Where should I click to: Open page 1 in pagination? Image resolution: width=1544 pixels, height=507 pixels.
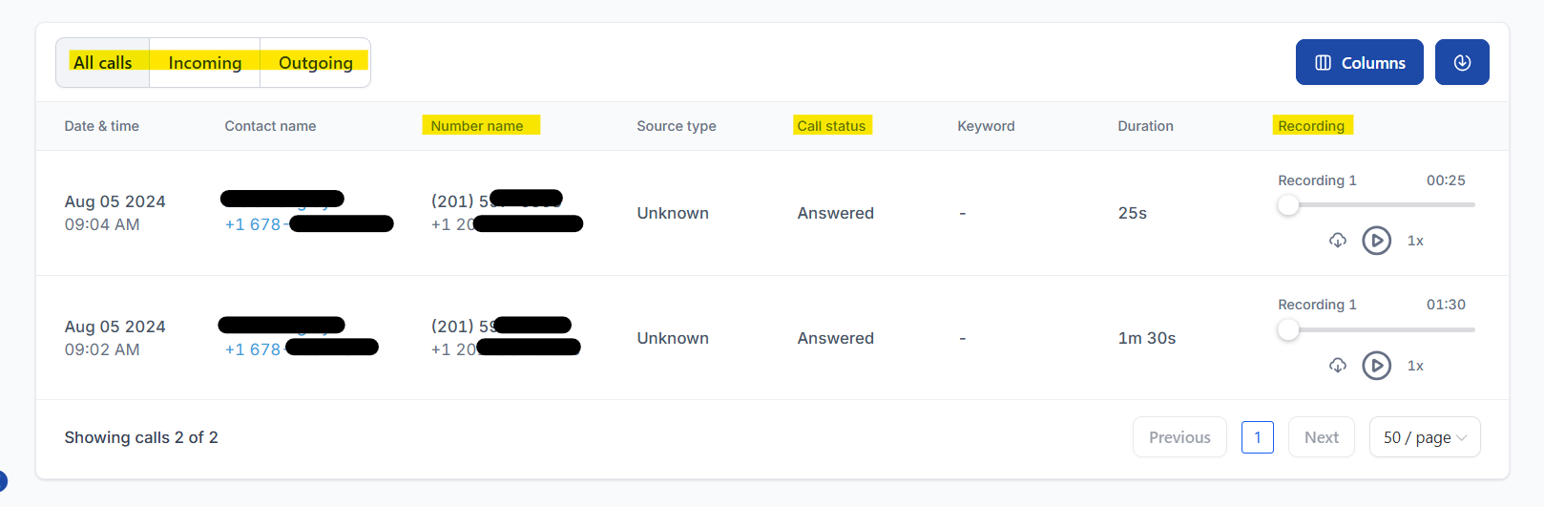pyautogui.click(x=1258, y=437)
